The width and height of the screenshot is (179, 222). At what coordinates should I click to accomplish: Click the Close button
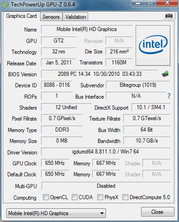pyautogui.click(x=158, y=212)
